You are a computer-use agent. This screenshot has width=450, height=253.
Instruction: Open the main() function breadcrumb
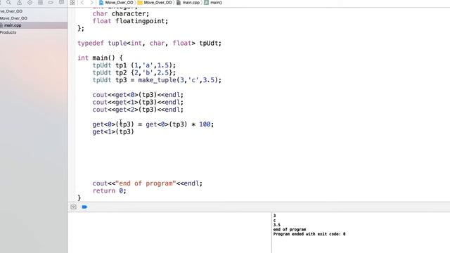pos(213,3)
